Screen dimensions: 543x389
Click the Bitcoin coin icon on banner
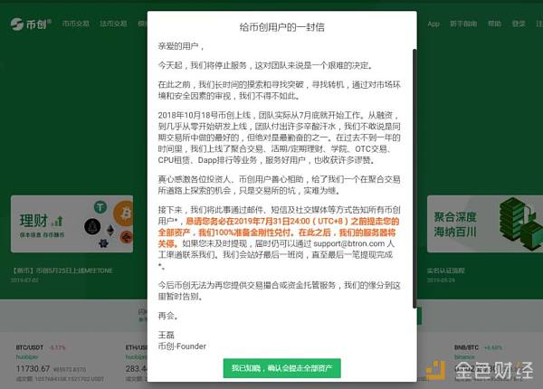pos(124,213)
